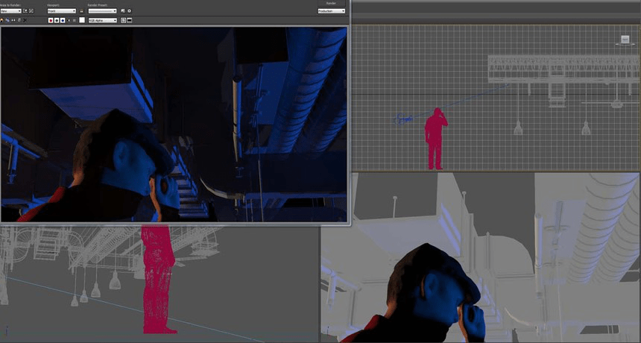The width and height of the screenshot is (641, 343).
Task: Click the white color swatch
Action: pyautogui.click(x=82, y=20)
